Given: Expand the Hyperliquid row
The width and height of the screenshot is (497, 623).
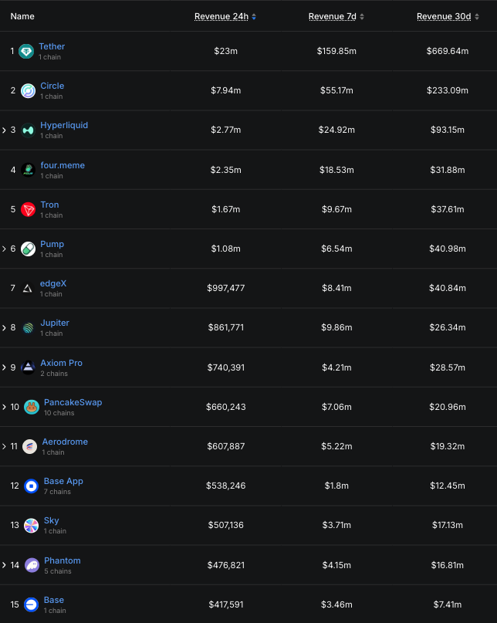Looking at the screenshot, I should [4, 130].
